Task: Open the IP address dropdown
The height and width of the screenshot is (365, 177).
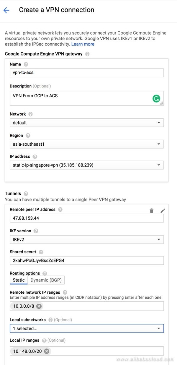Action: pyautogui.click(x=87, y=165)
